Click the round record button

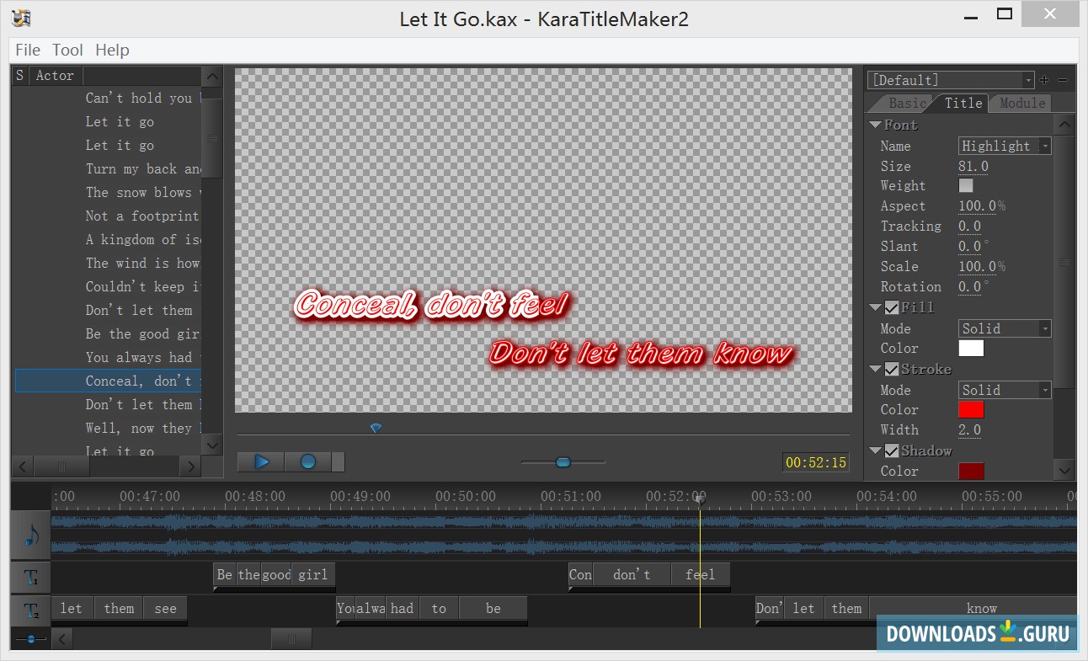[x=307, y=461]
